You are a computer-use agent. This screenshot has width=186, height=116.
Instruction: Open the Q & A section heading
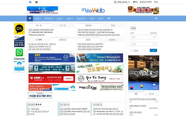tap(35, 104)
